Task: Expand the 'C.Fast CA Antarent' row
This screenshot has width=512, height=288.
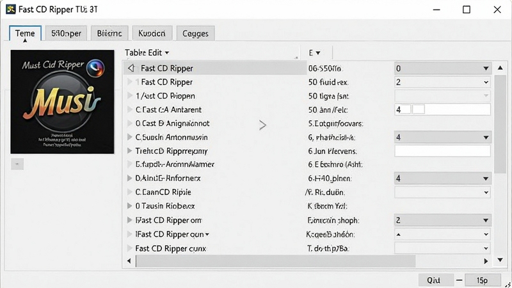Action: tap(130, 109)
